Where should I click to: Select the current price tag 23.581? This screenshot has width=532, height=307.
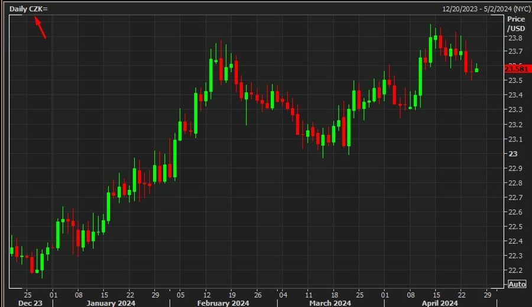[x=517, y=69]
